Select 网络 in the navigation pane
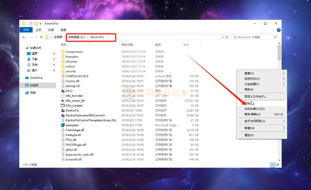 click(x=33, y=93)
